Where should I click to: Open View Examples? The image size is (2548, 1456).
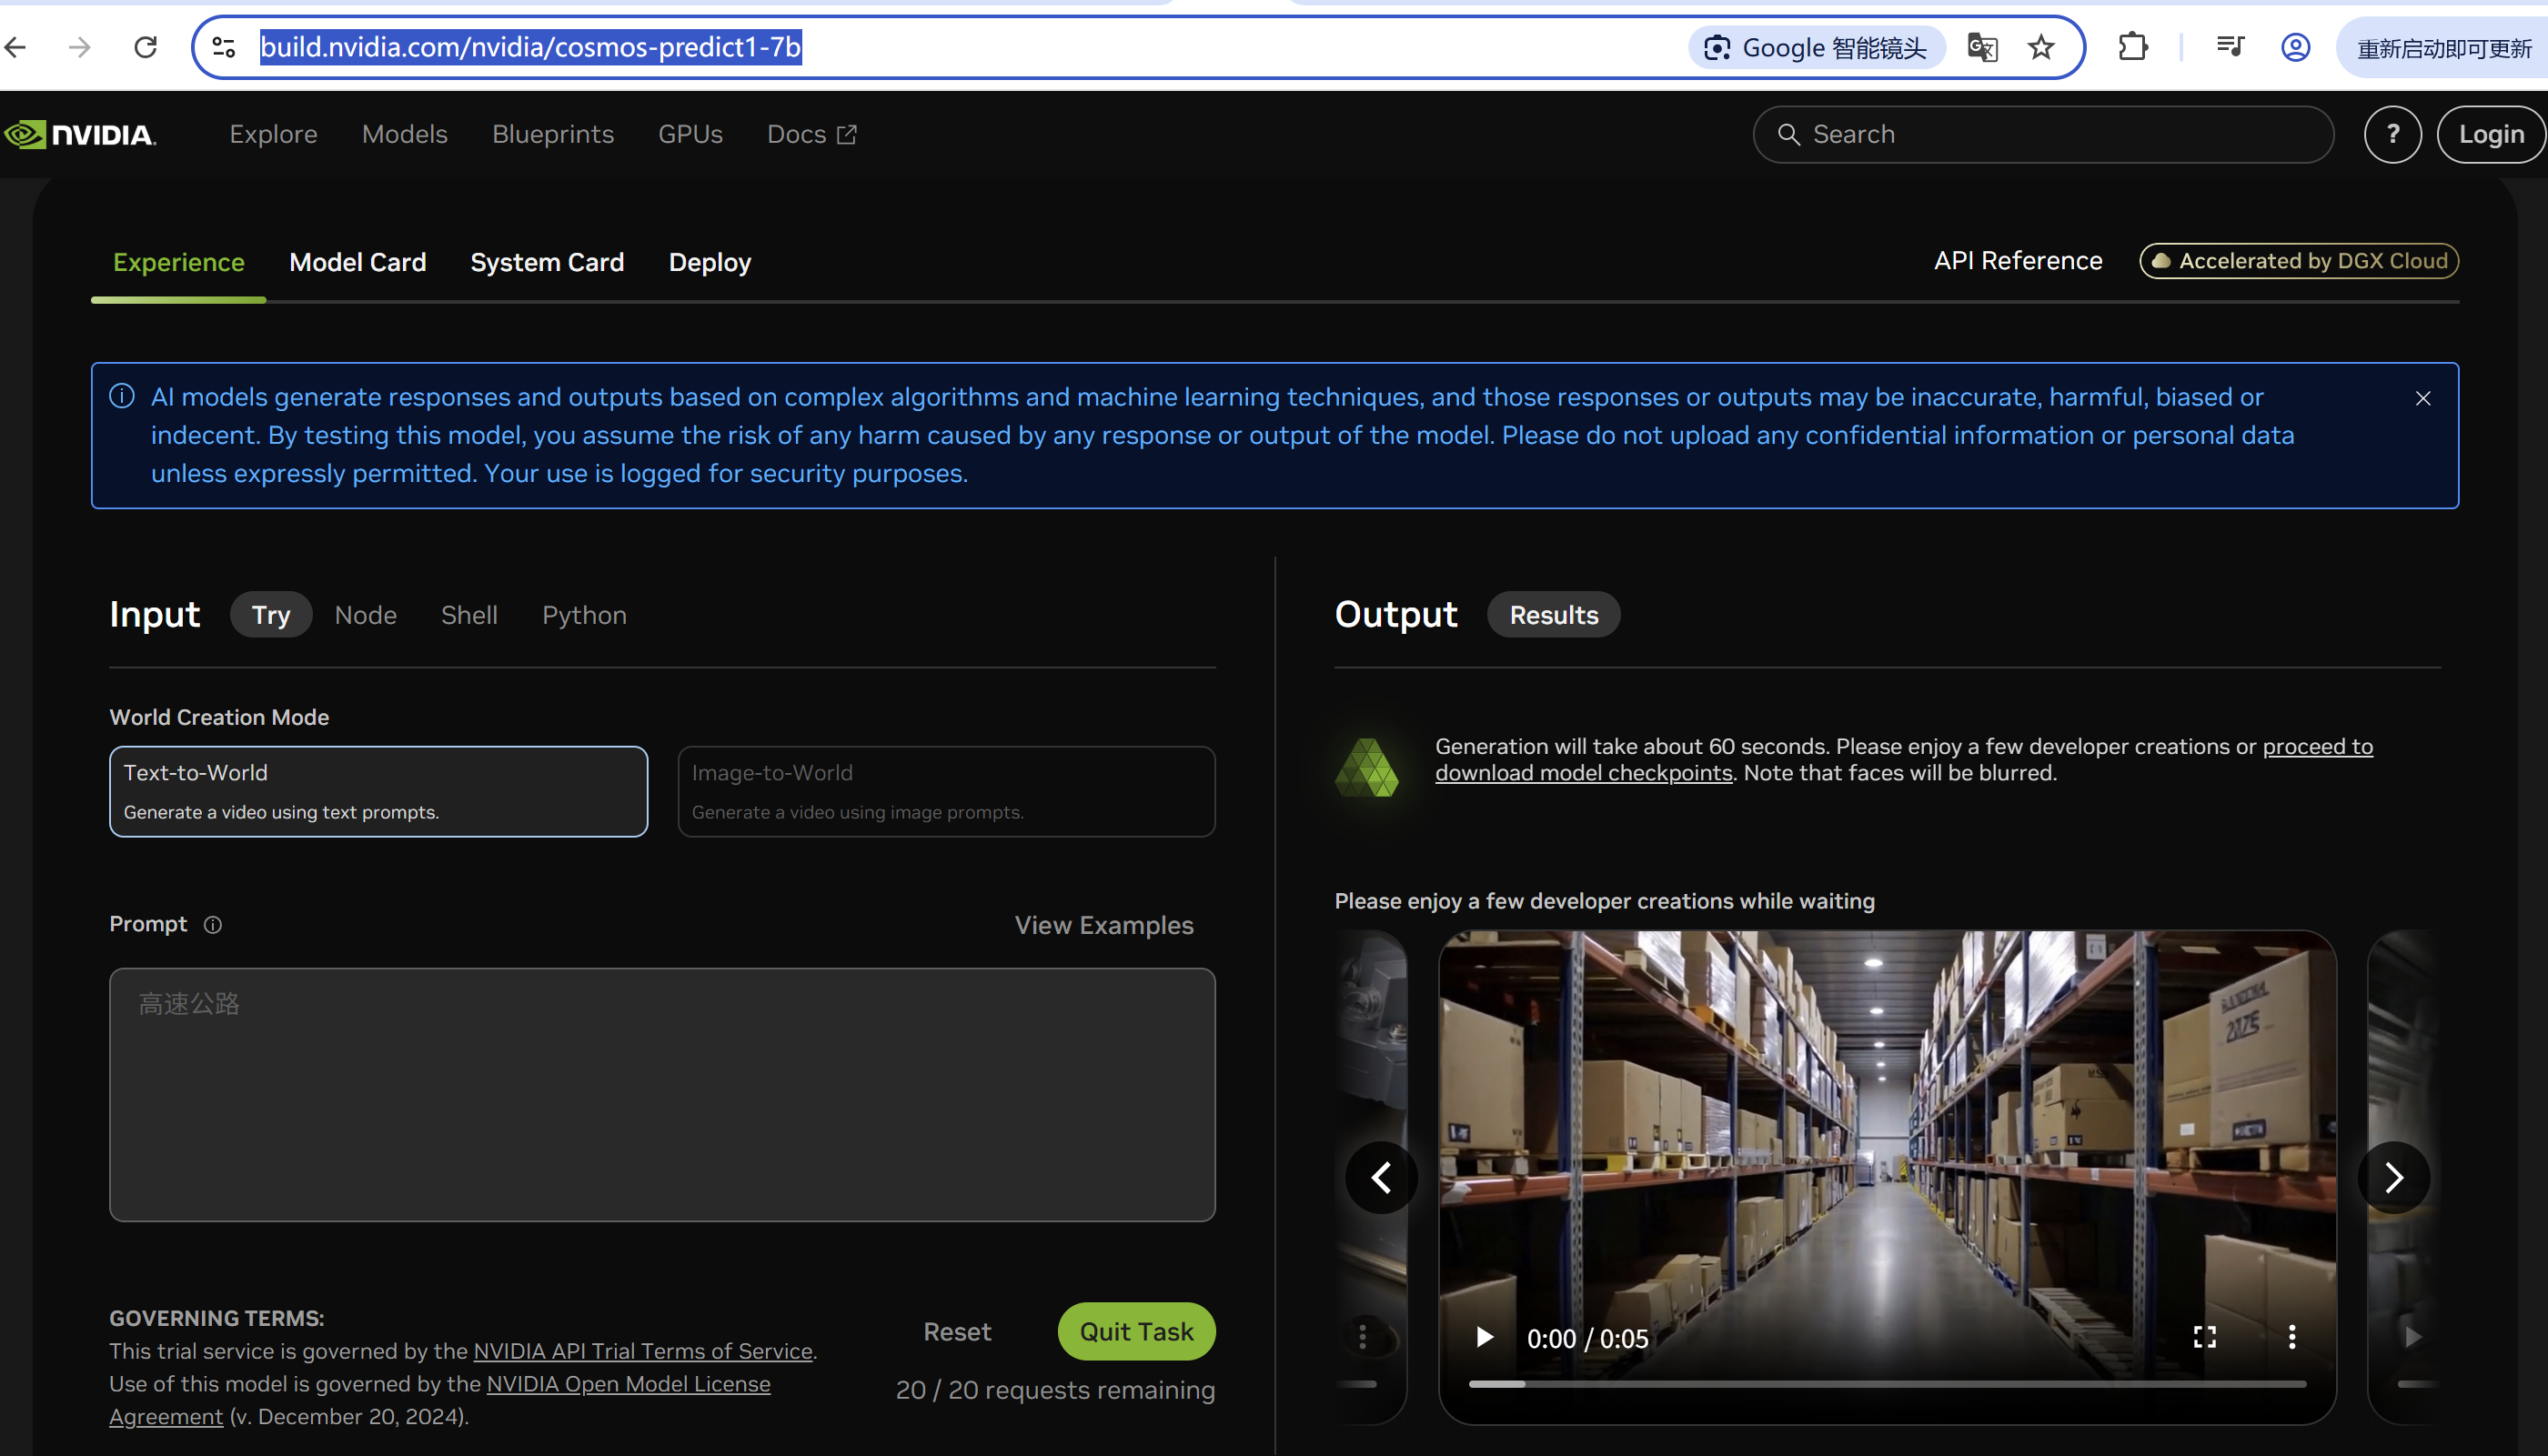(x=1104, y=925)
